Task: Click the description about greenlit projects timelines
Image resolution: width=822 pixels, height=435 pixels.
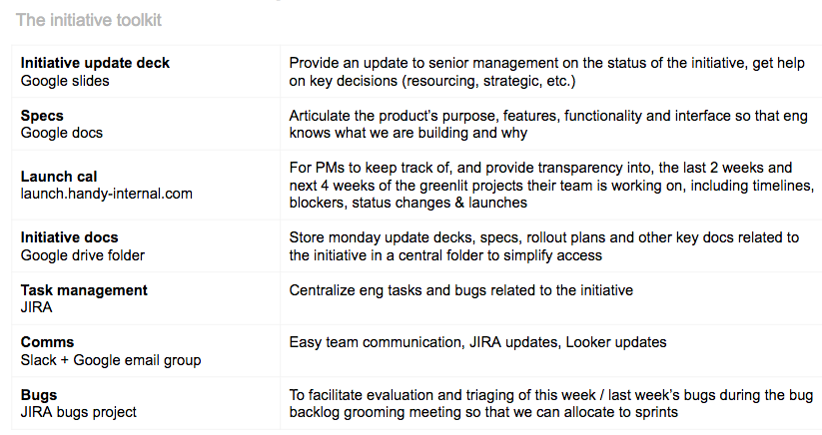Action: 551,186
